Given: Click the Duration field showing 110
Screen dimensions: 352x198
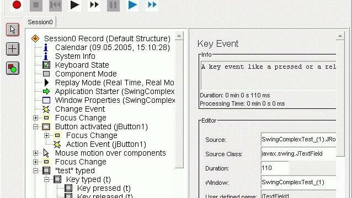Looking at the screenshot, I should point(275,168).
